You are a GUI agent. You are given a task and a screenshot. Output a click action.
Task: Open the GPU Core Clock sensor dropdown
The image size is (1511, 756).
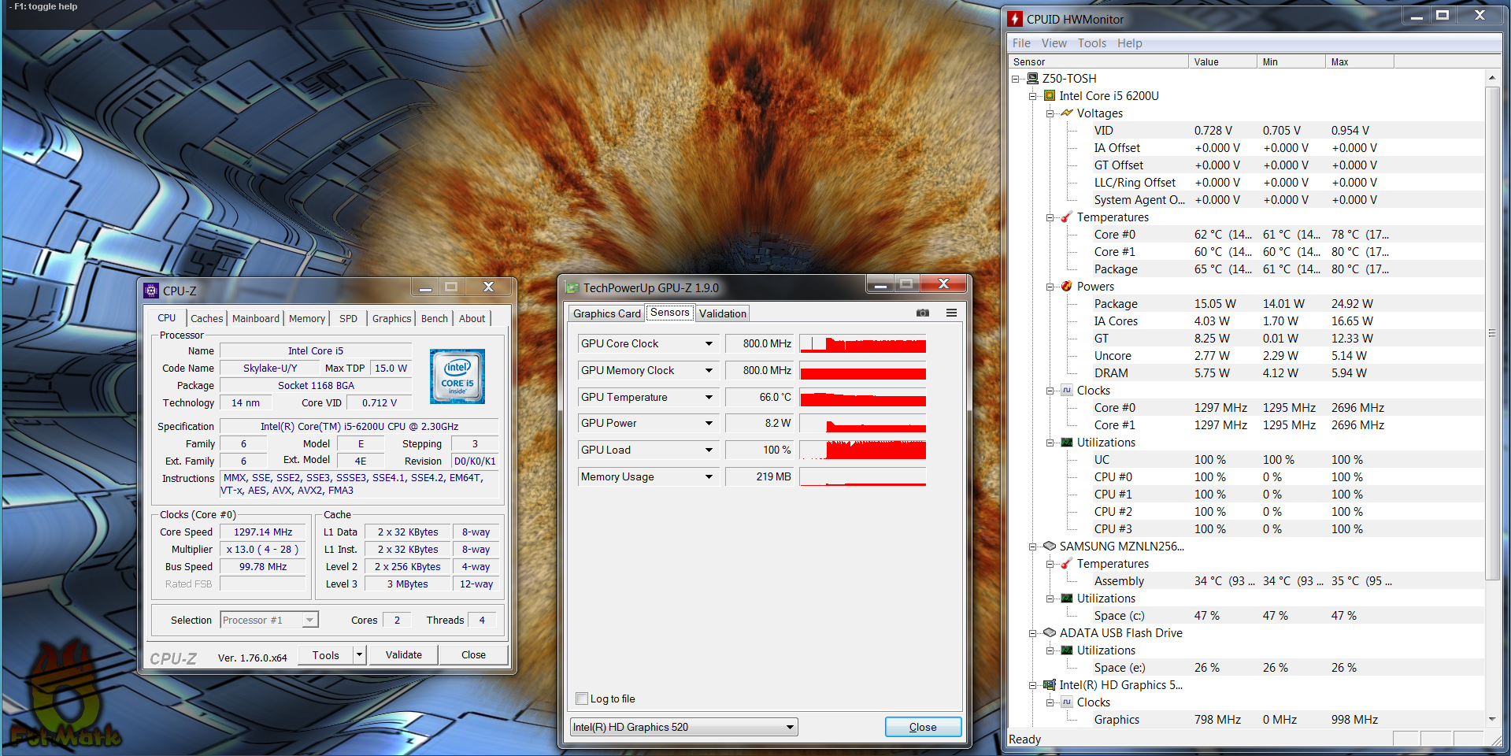(709, 343)
